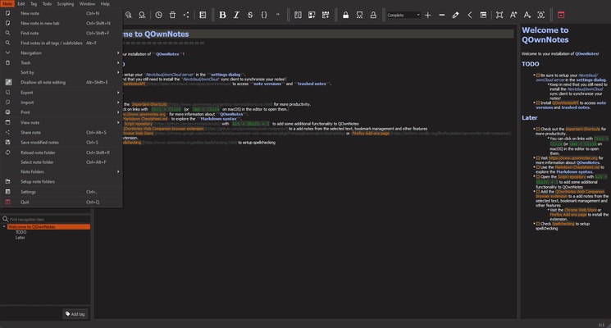This screenshot has height=328, width=611.
Task: Rename workspace with the pencil icon
Action: 455,15
